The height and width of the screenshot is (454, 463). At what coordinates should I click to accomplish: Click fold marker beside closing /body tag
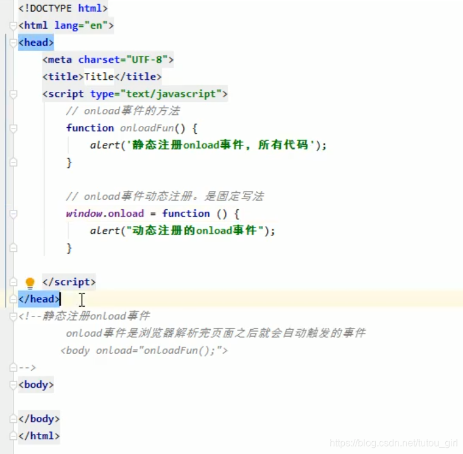click(x=13, y=419)
